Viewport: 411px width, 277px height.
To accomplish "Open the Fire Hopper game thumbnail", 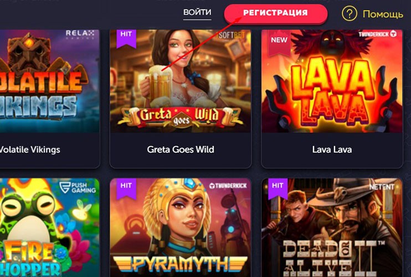I will point(50,228).
